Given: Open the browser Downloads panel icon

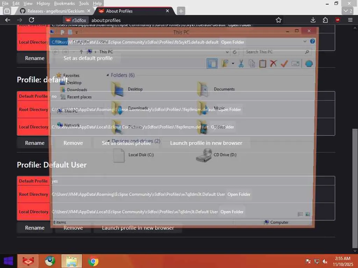Looking at the screenshot, I should click(313, 20).
